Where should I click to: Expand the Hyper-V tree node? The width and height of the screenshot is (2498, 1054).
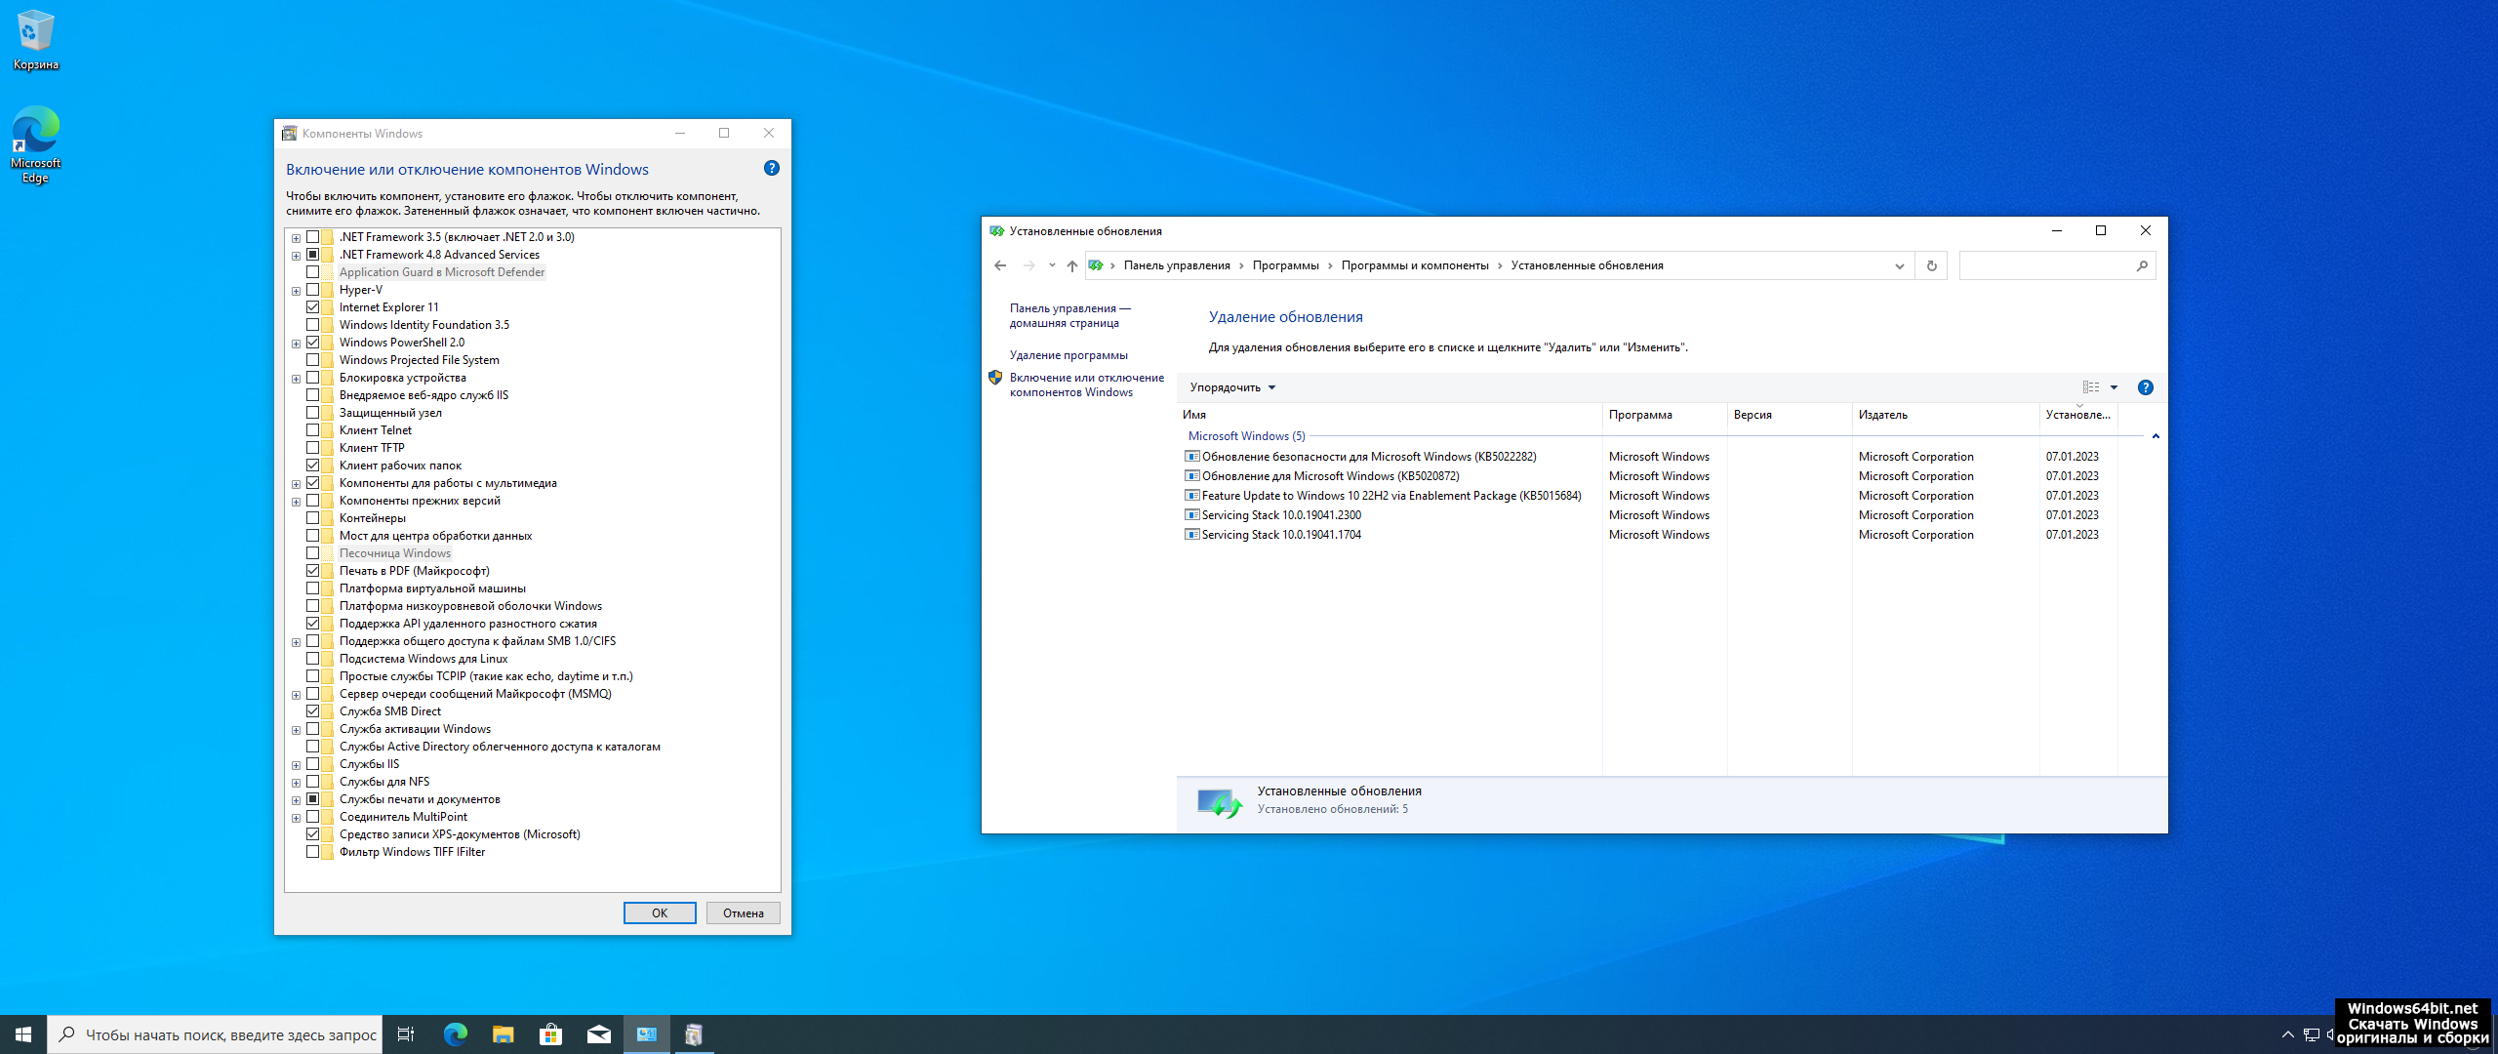[x=296, y=291]
